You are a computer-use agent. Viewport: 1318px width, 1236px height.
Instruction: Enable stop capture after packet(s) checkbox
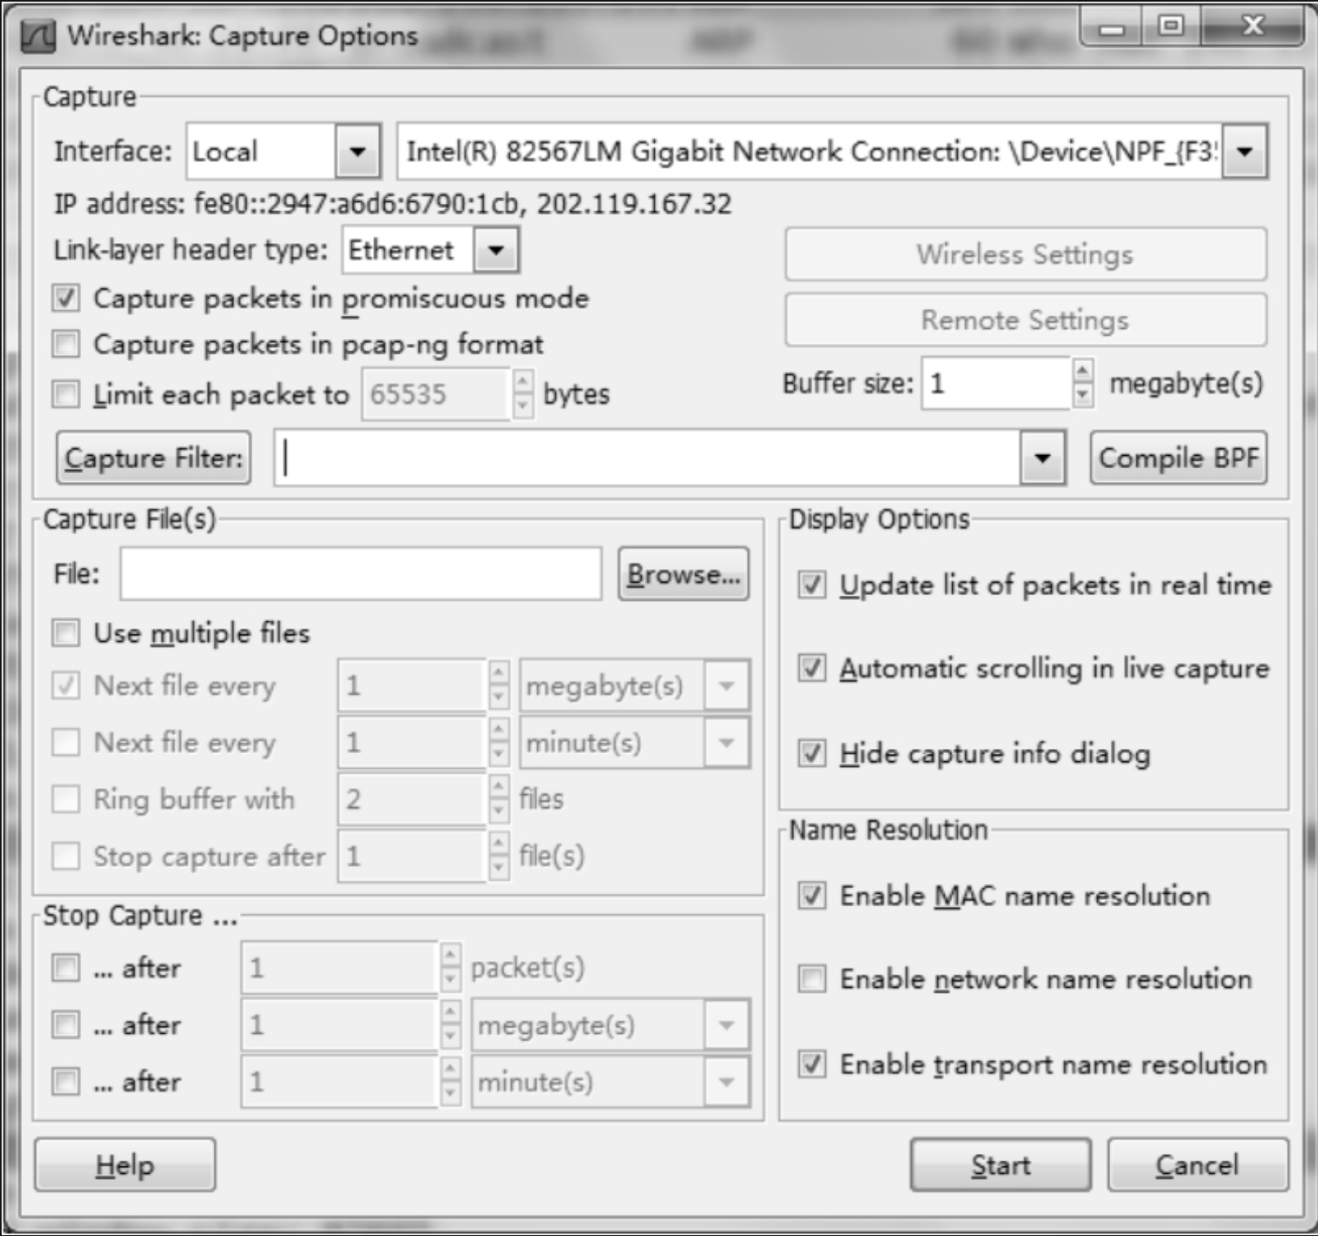tap(65, 968)
